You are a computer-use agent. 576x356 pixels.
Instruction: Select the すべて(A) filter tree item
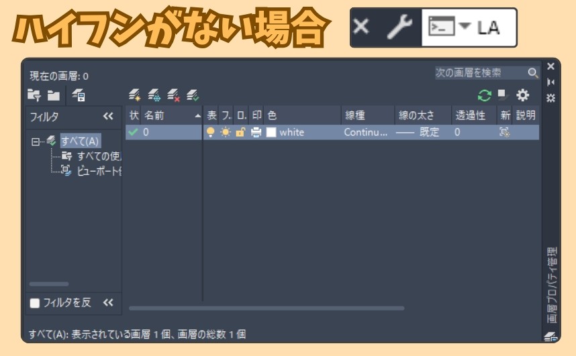[x=80, y=141]
